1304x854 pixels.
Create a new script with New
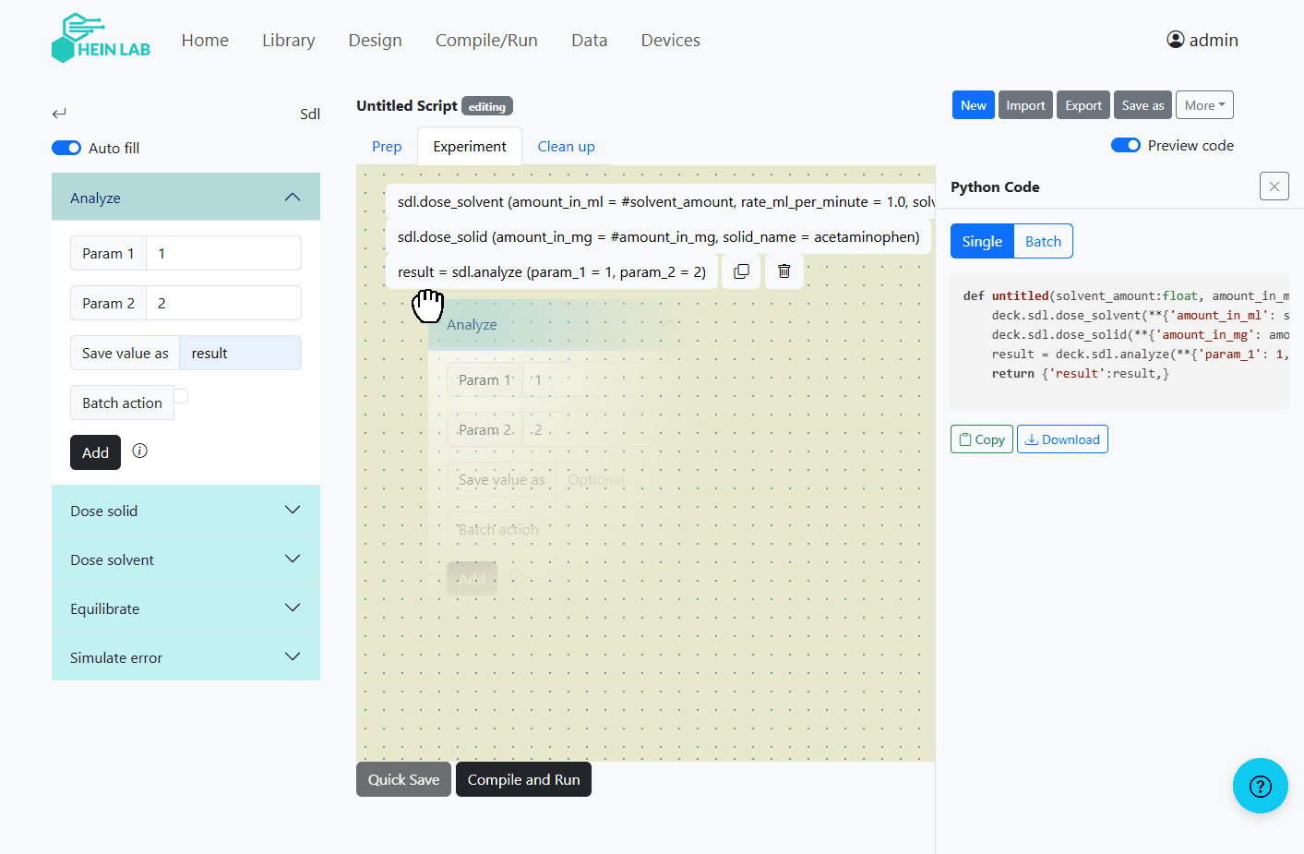coord(973,104)
